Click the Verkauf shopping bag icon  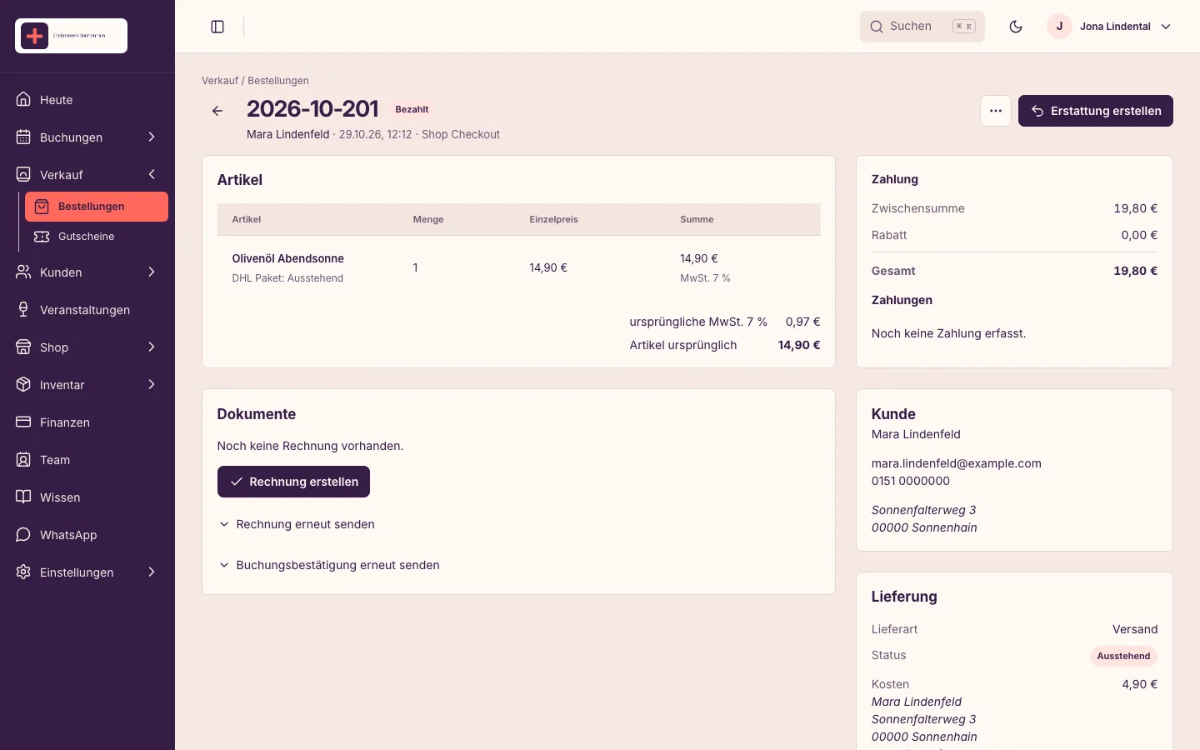23,174
